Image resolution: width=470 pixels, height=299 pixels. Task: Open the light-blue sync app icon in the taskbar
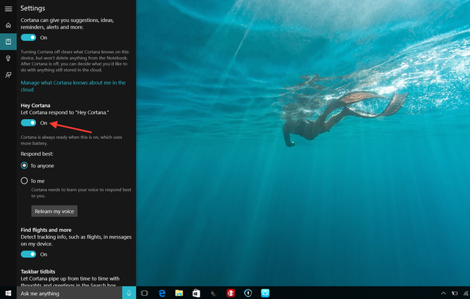265,293
